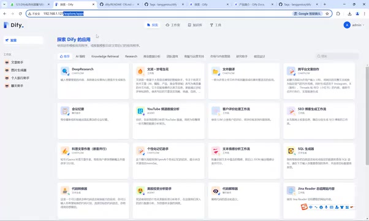The image size is (369, 221).
Task: Open the 探索 navigation tab
Action: [153, 25]
